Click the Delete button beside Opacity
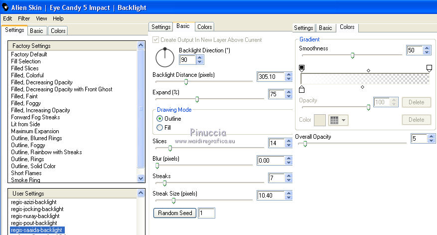This screenshot has width=437, height=235. (417, 102)
